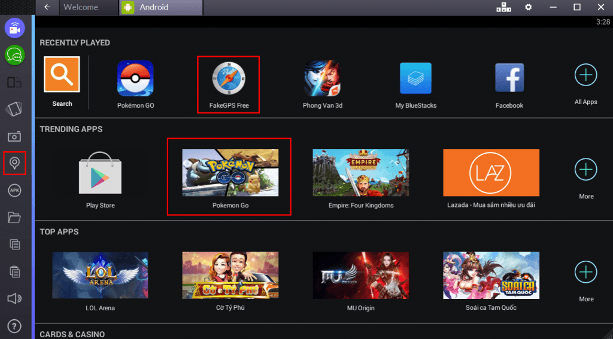Close the BlueStacks window
Screen dimensions: 613x339
[x=601, y=7]
